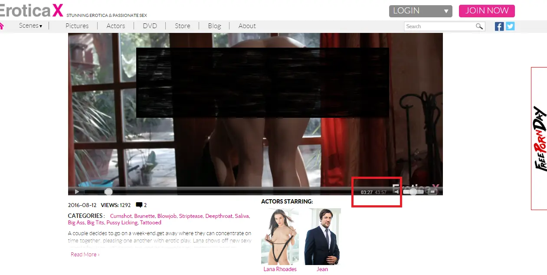Open the LOGIN dropdown
This screenshot has height=275, width=547.
[x=420, y=10]
